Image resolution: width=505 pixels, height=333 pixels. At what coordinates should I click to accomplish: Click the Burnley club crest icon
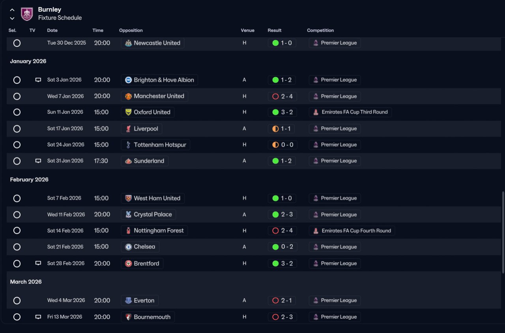coord(27,14)
